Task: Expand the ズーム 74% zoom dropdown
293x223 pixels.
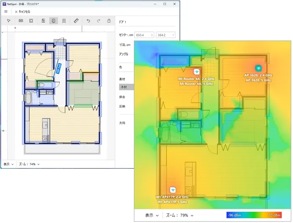Action: [x=29, y=164]
